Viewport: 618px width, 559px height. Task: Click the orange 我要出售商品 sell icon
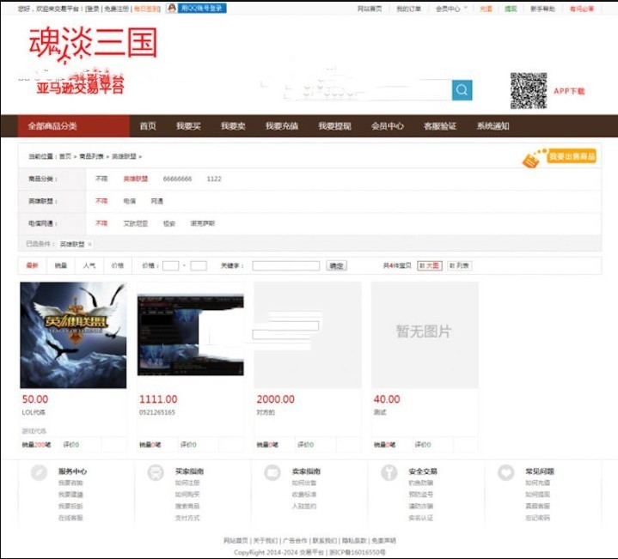click(536, 157)
